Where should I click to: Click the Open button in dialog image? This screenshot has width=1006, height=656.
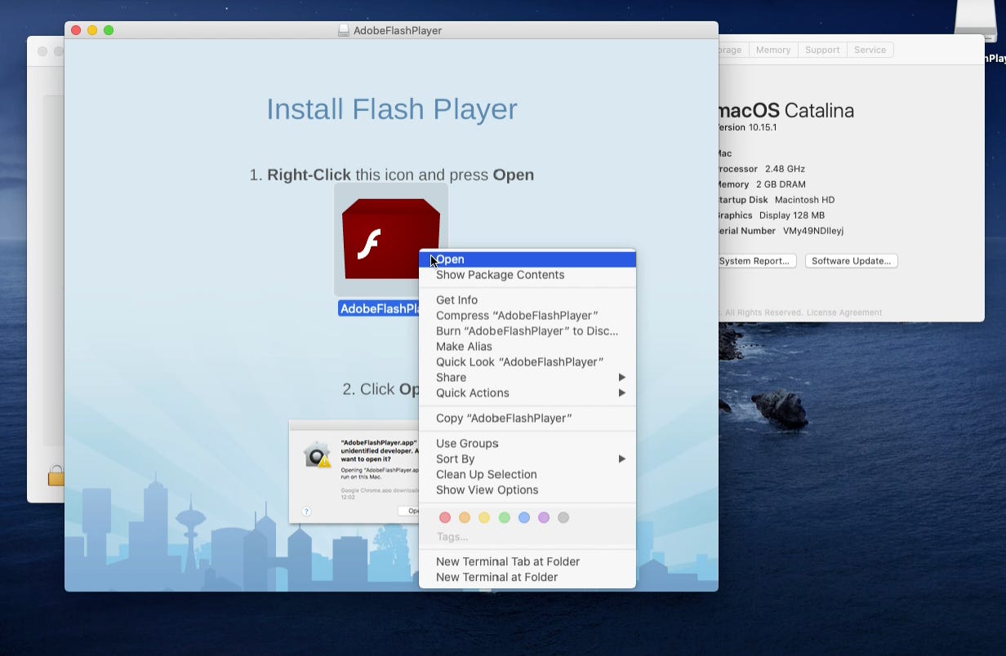click(409, 511)
